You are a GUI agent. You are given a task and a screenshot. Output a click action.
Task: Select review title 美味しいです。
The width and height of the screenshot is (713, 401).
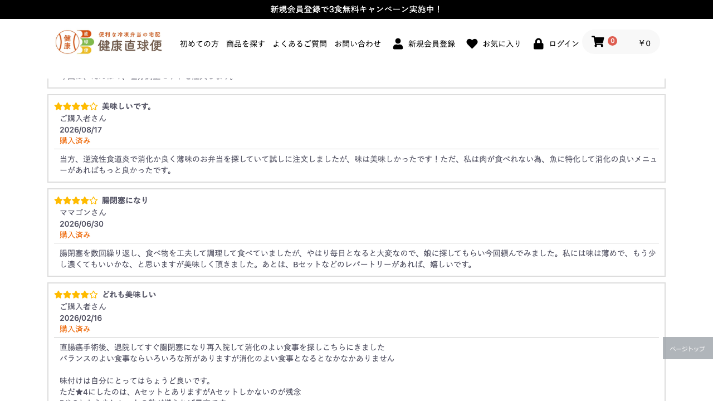coord(128,106)
